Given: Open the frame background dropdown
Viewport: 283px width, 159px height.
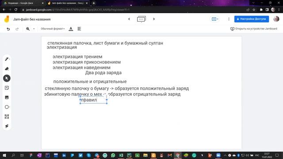Looking at the screenshot, I should coord(215,19).
